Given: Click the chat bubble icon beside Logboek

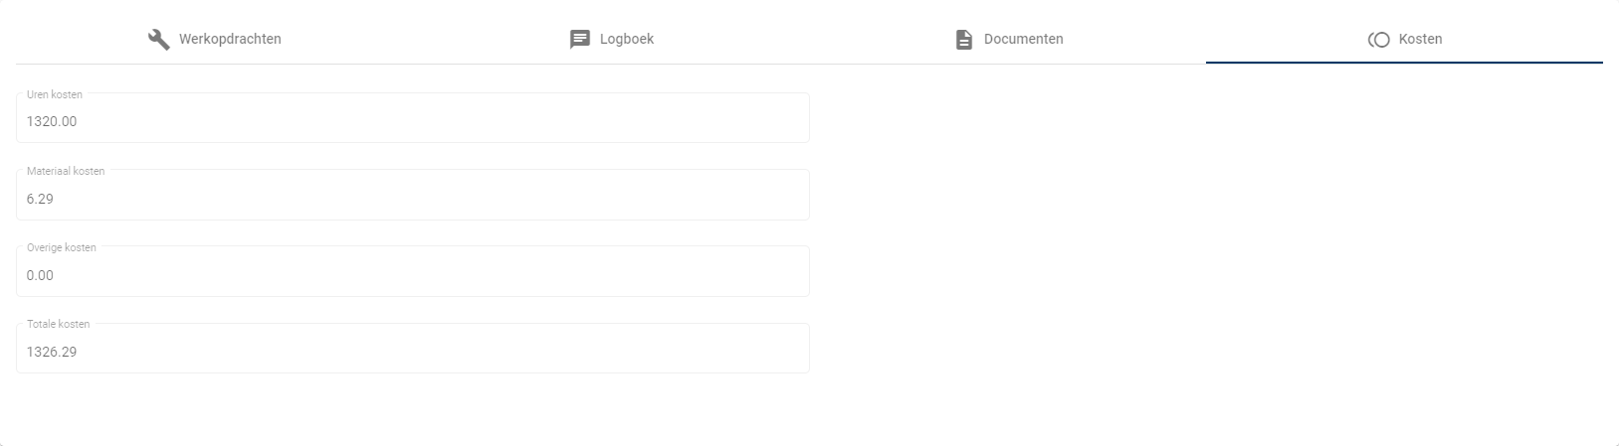Looking at the screenshot, I should click(580, 40).
